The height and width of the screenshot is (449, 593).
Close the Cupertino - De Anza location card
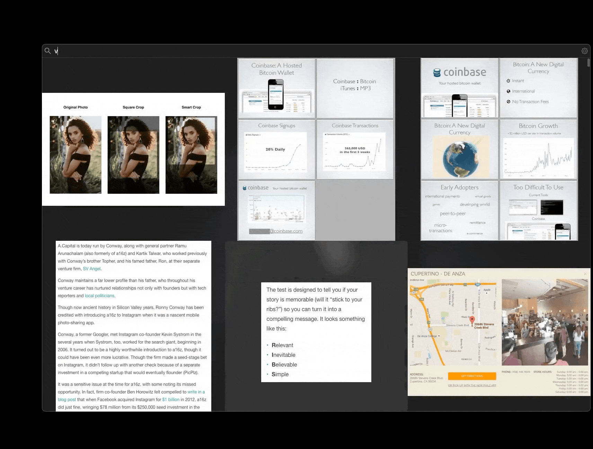(585, 274)
